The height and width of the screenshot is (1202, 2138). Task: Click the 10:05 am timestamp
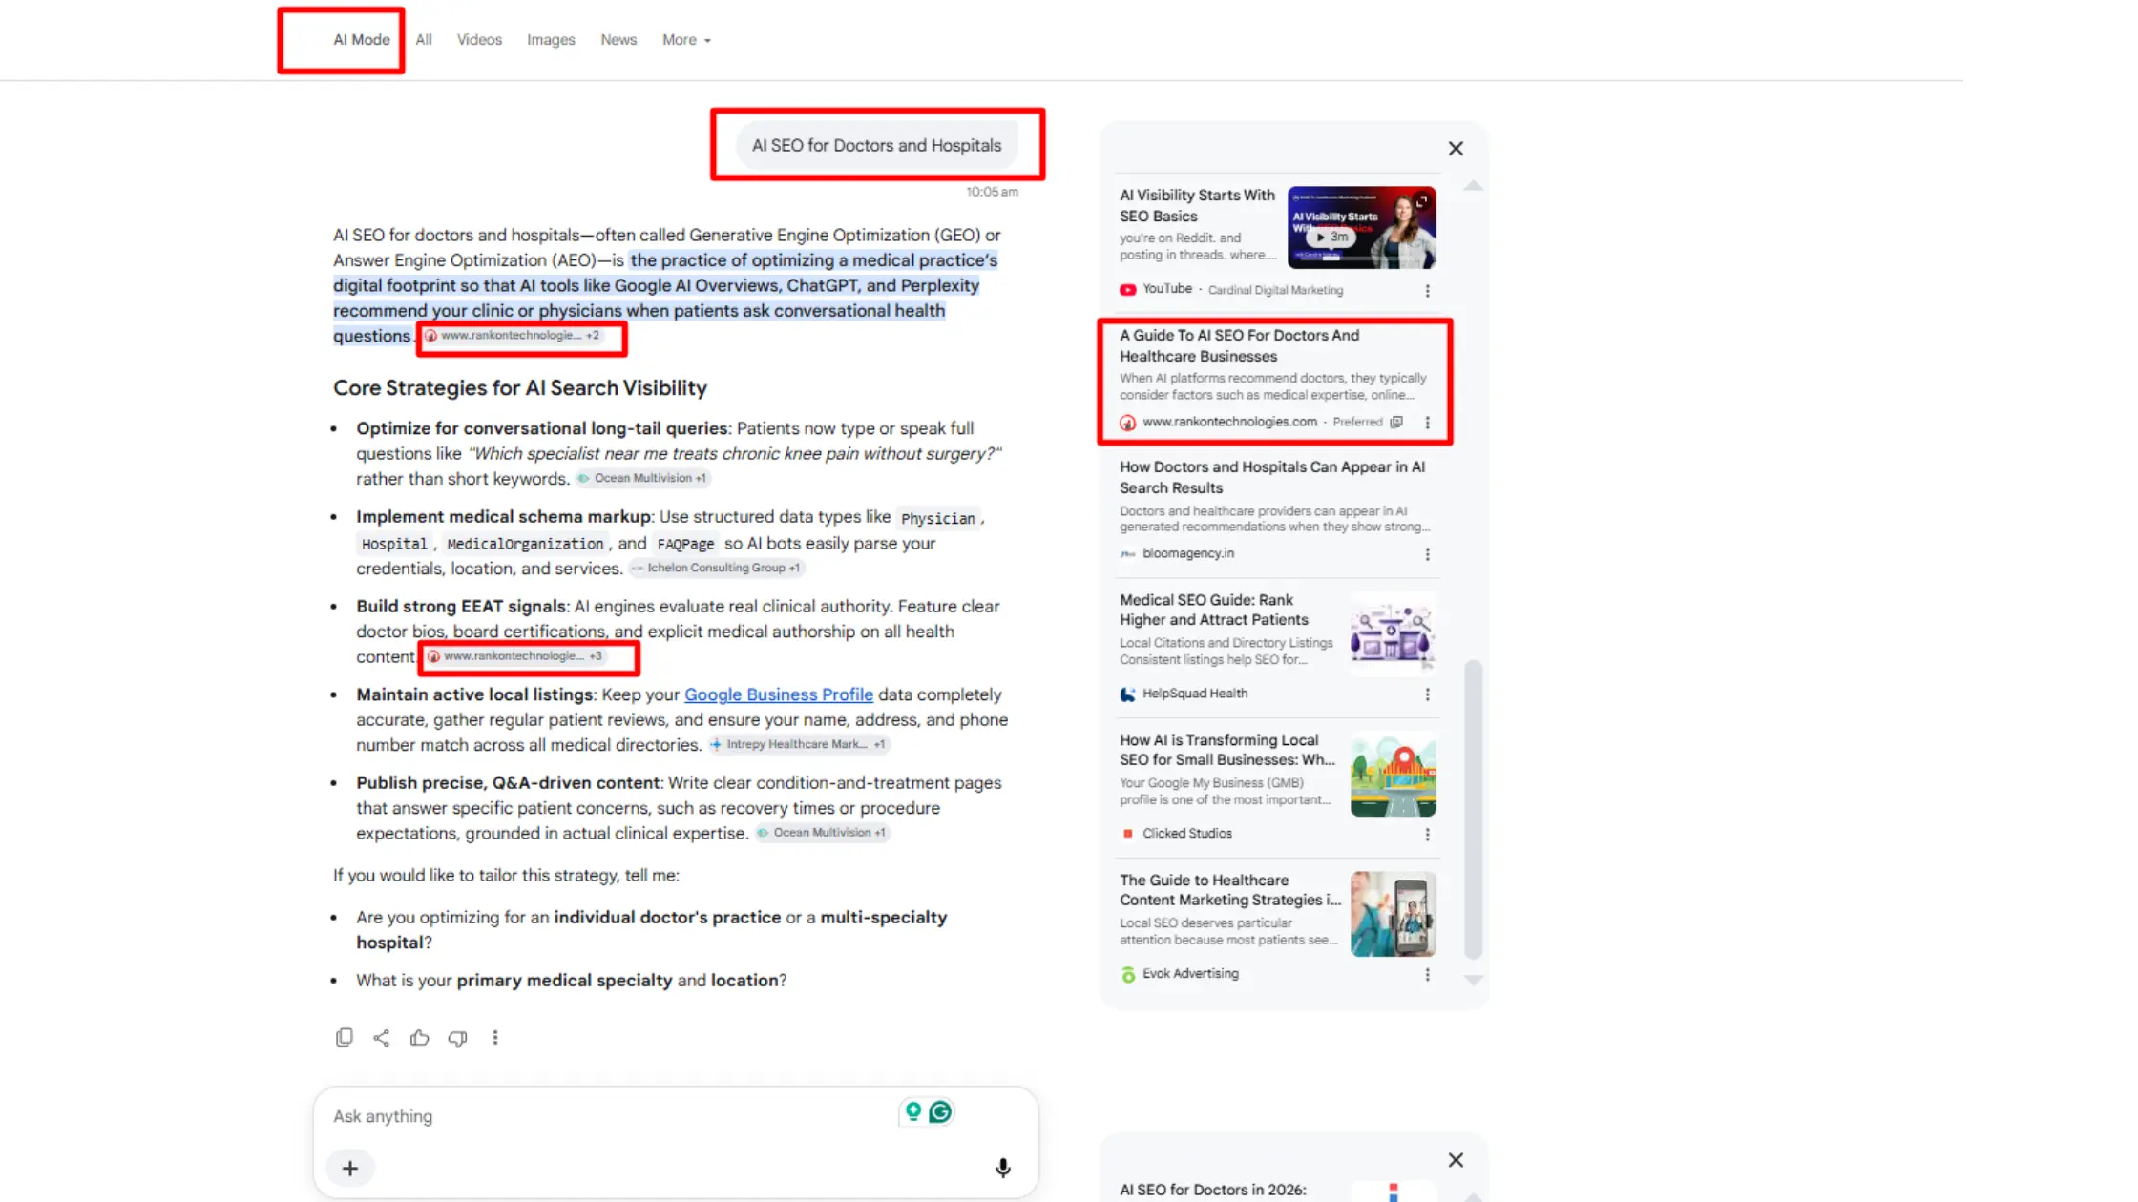click(992, 192)
